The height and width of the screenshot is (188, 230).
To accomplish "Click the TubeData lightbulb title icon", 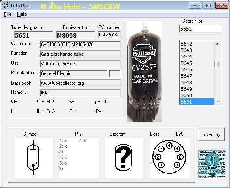I will pyautogui.click(x=5, y=5).
